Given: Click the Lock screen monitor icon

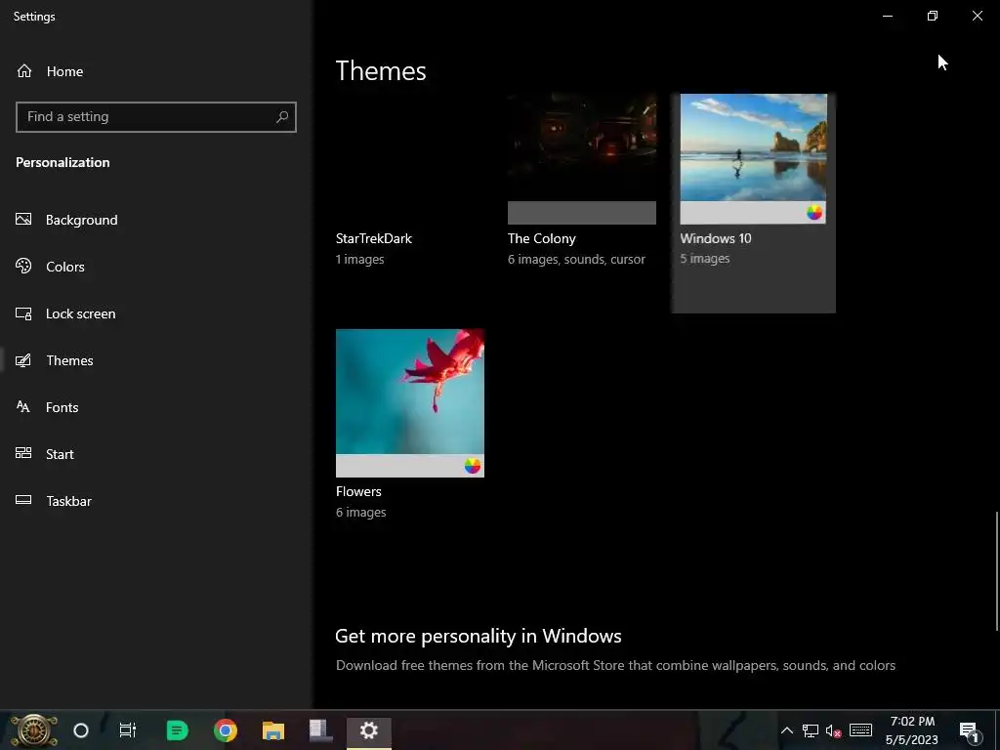Looking at the screenshot, I should pyautogui.click(x=23, y=313).
